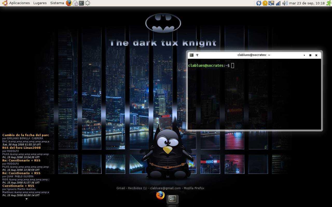The image size is (332, 207).
Task: Open terminal window menu icon in title bar
Action: tap(191, 55)
